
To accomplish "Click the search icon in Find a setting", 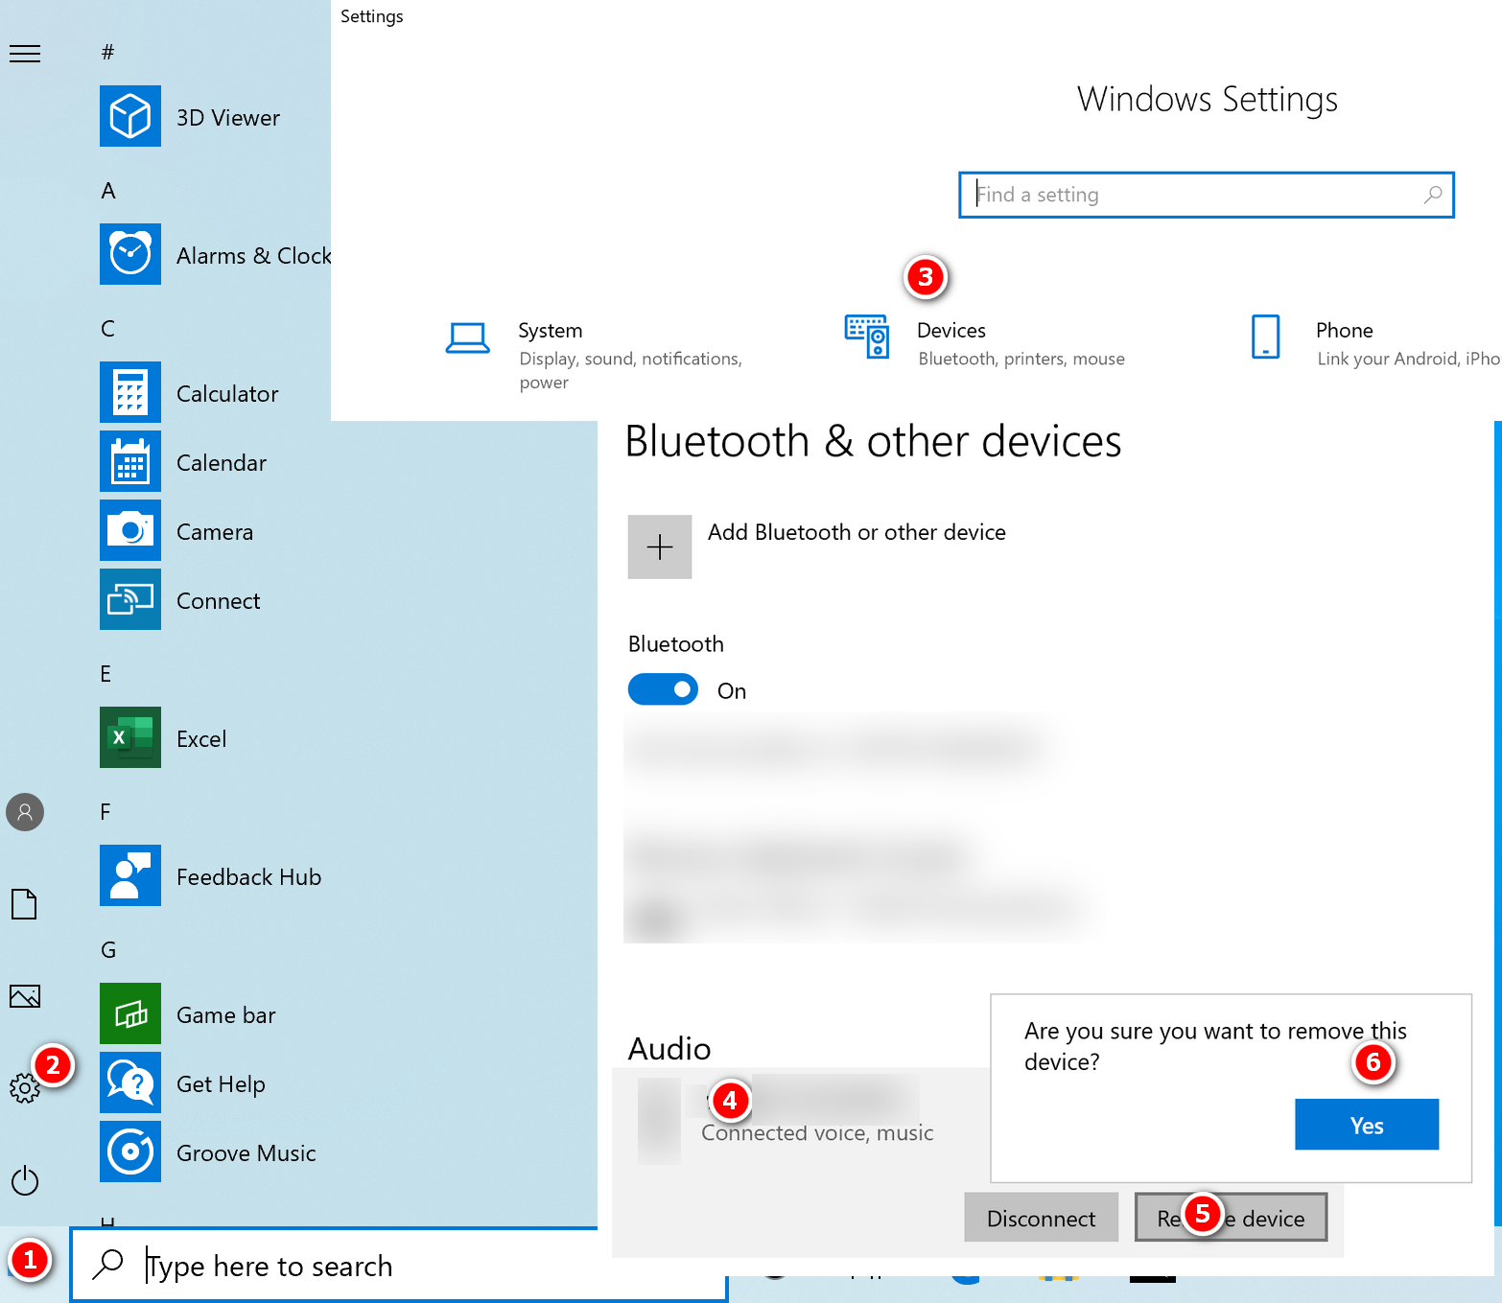I will (x=1433, y=195).
